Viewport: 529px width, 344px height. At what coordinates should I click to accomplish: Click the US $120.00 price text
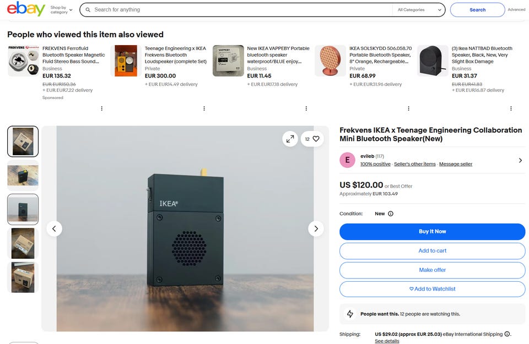point(361,185)
